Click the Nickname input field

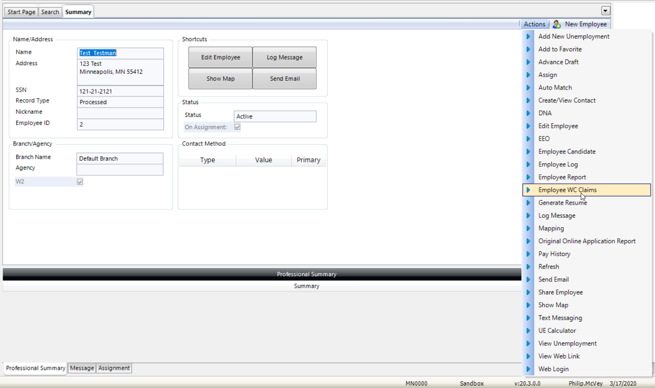tap(120, 113)
